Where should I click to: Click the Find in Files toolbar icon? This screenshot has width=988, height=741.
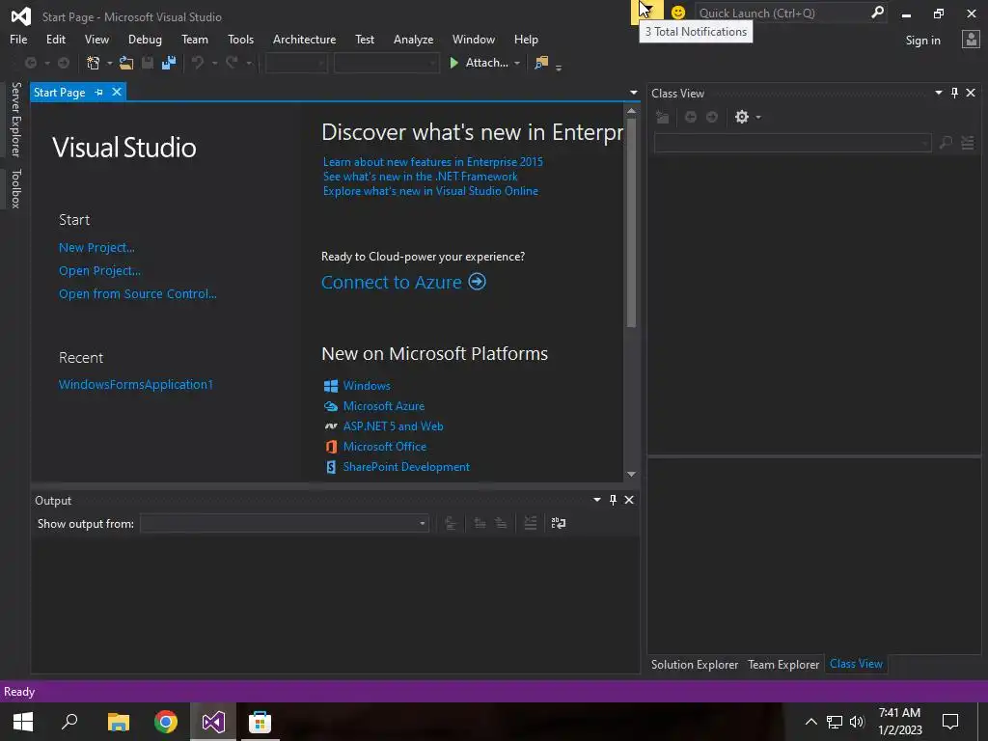tap(541, 63)
